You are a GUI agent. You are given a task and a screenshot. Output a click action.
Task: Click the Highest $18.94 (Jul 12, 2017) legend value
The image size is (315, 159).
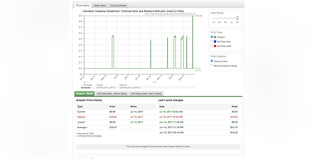pos(129,88)
